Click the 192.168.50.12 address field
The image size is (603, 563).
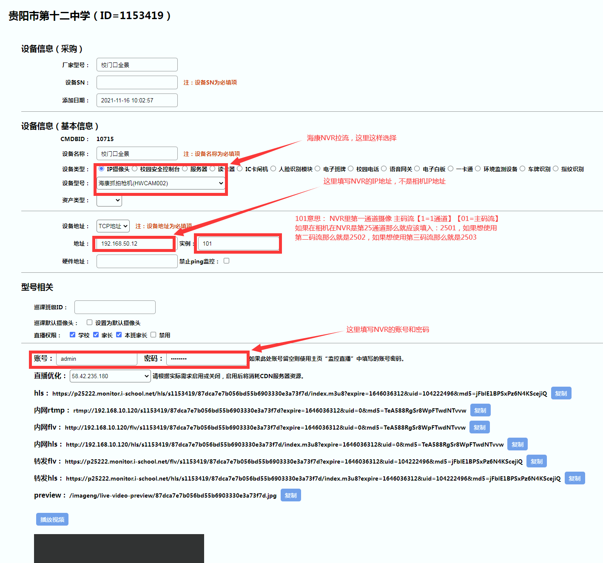(134, 243)
